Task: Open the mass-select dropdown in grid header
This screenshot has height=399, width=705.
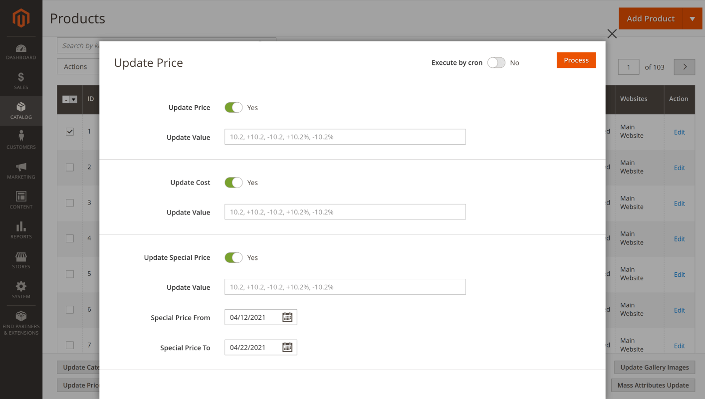Action: point(69,99)
